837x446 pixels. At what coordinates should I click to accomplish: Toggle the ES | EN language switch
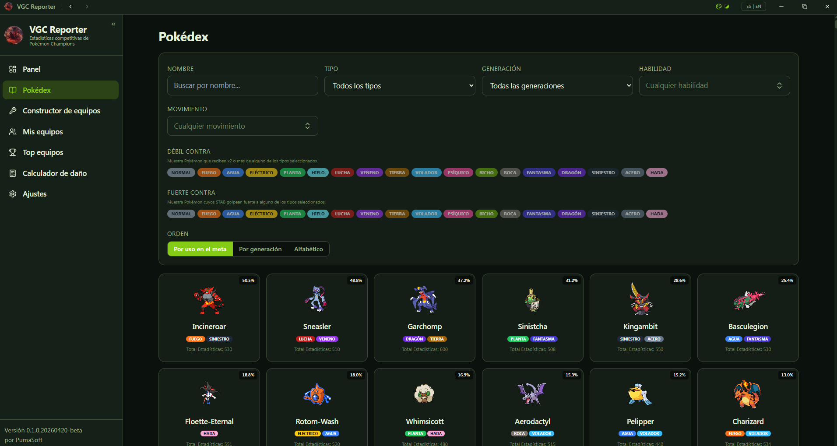(753, 7)
